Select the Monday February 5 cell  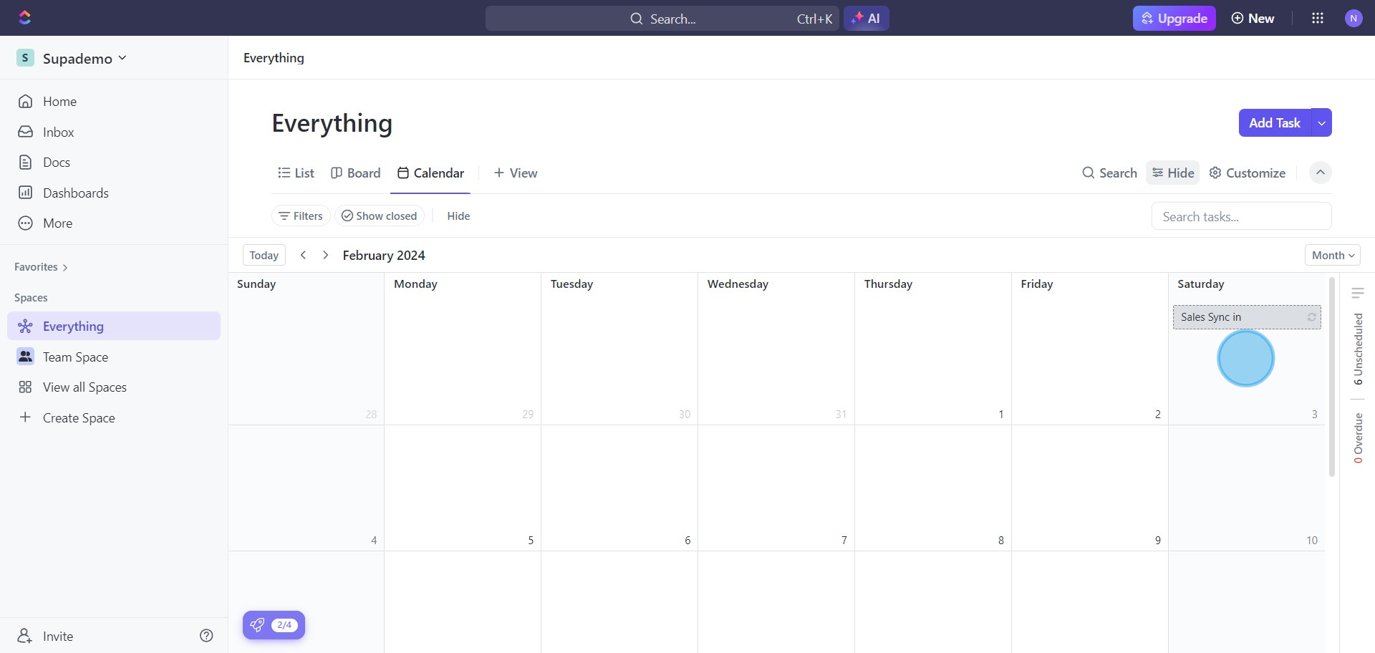pos(463,488)
